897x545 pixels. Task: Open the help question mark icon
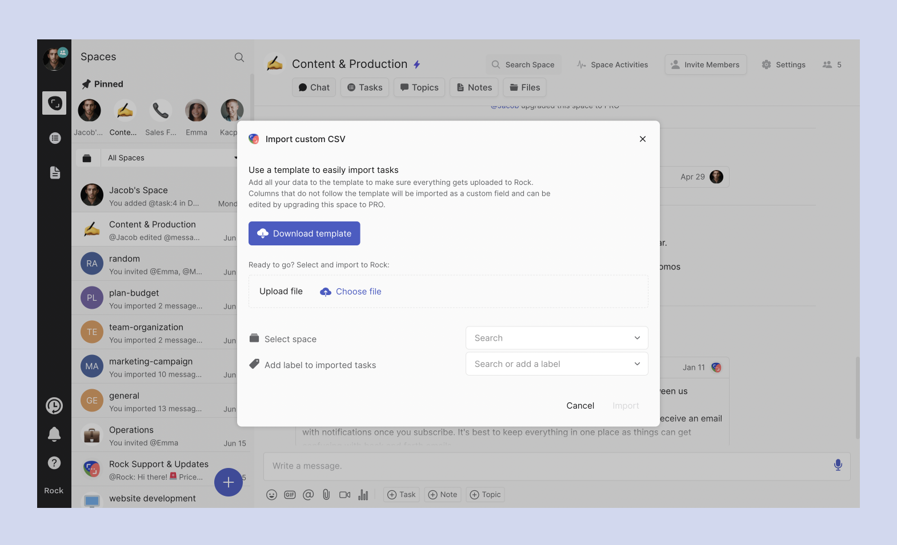click(x=54, y=463)
